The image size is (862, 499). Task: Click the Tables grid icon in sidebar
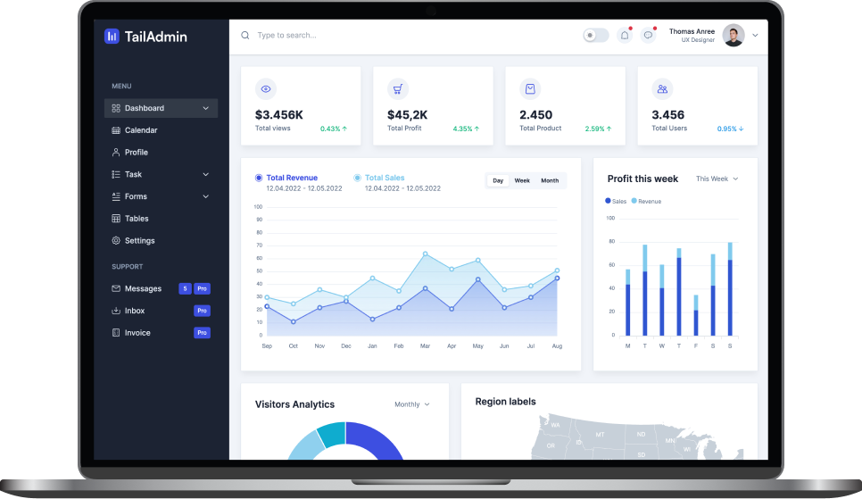point(116,219)
